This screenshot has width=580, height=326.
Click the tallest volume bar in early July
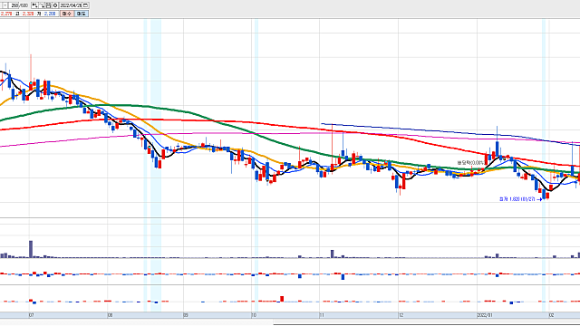coord(31,249)
